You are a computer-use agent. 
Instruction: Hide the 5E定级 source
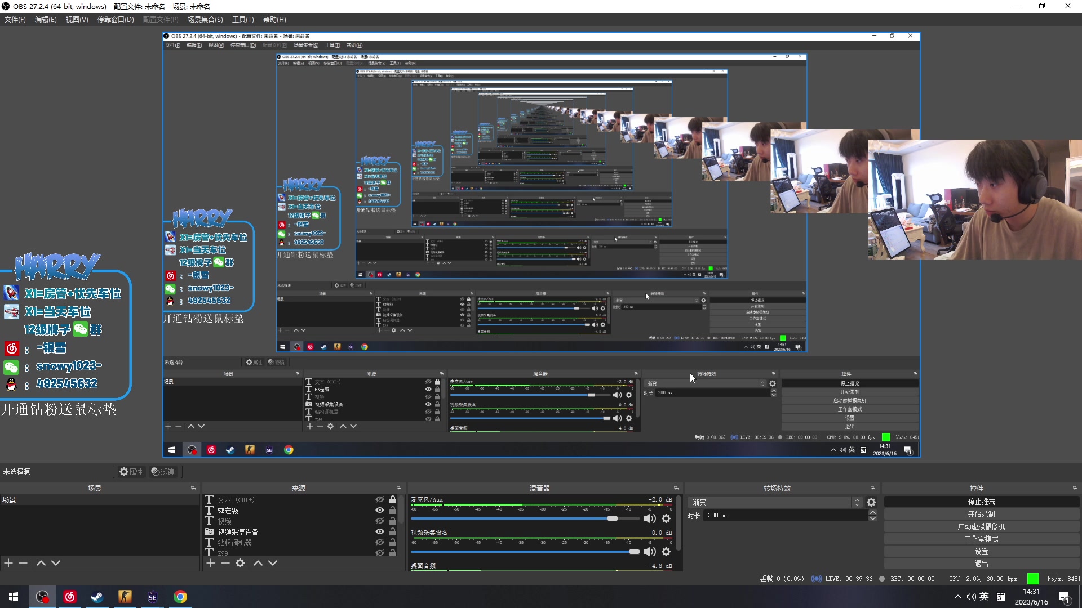(380, 511)
